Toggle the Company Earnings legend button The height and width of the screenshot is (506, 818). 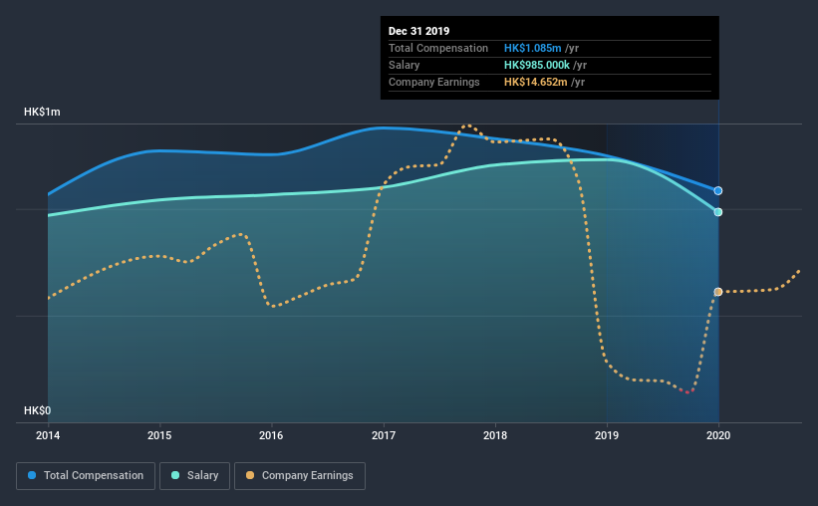(x=300, y=476)
